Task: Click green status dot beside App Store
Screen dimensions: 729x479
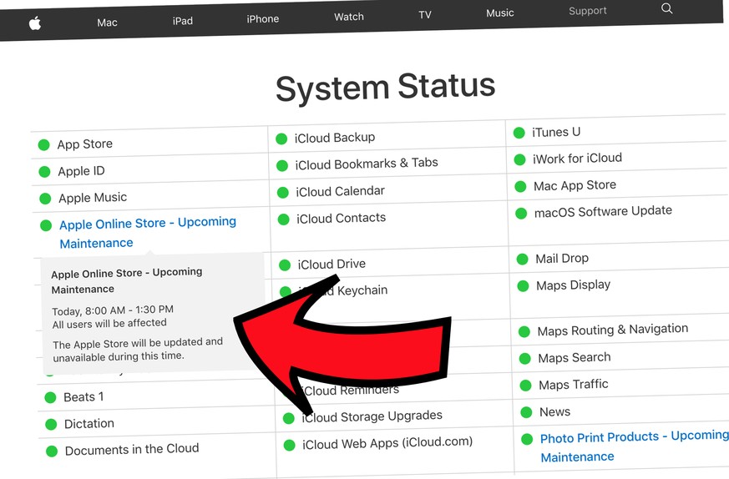Action: pos(44,145)
